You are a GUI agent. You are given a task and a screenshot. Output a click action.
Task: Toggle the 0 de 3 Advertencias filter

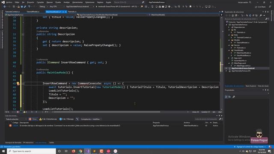click(48, 119)
